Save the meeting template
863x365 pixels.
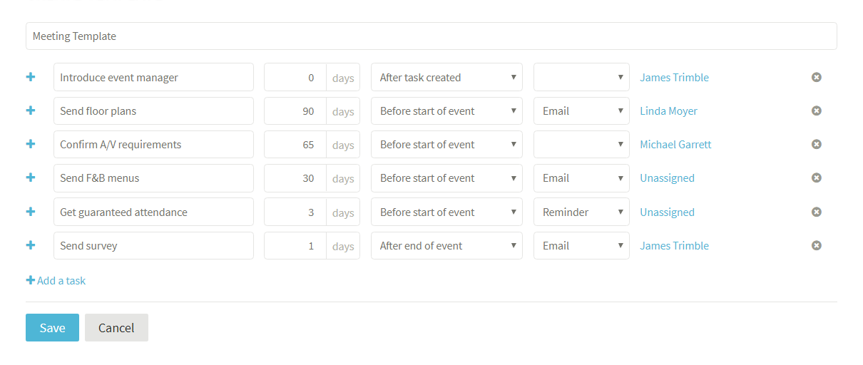click(52, 327)
